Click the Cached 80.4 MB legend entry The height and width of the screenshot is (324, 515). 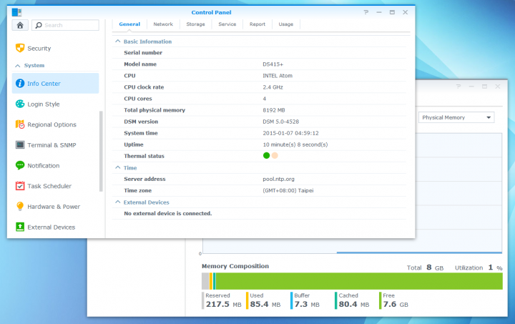point(352,300)
